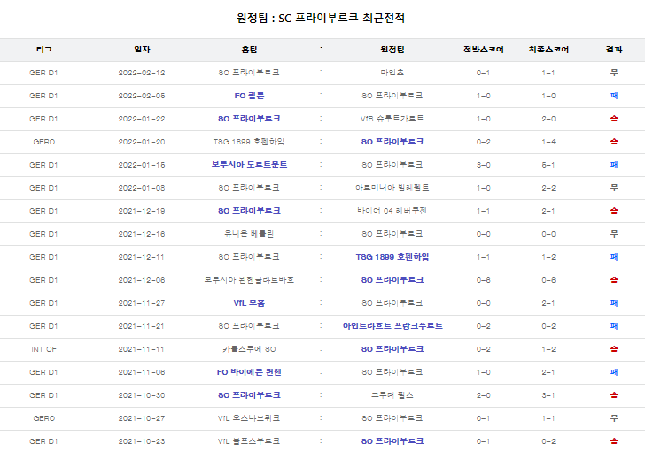Click home team VfL 볼프스부르크
Image resolution: width=645 pixels, height=452 pixels.
(249, 441)
